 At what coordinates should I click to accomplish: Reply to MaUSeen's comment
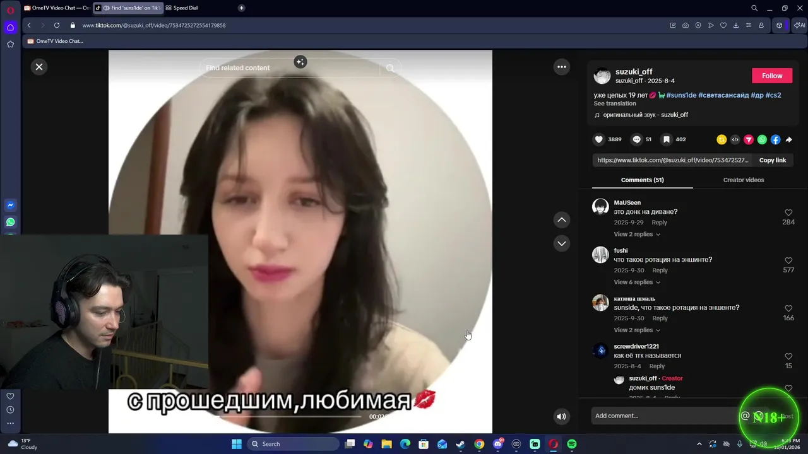659,223
